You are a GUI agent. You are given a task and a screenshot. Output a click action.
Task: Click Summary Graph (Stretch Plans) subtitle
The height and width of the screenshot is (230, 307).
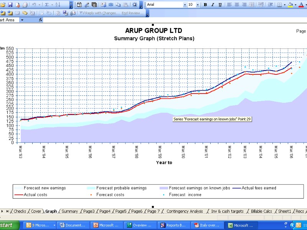coord(154,38)
